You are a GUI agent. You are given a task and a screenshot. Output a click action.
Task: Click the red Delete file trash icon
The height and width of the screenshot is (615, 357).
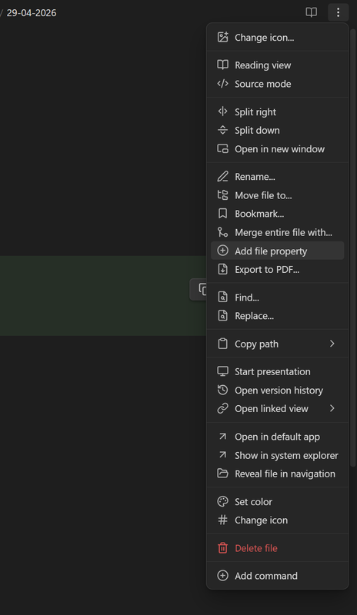pyautogui.click(x=222, y=548)
